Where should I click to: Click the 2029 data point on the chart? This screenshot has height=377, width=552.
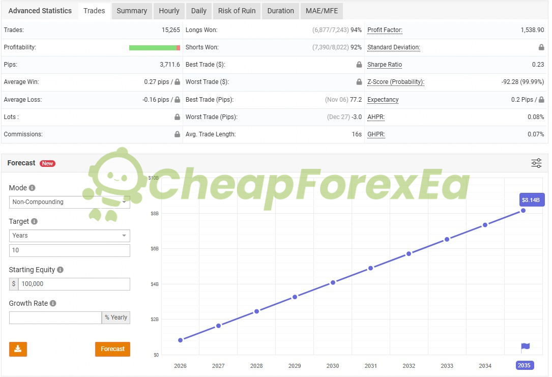[x=295, y=297]
